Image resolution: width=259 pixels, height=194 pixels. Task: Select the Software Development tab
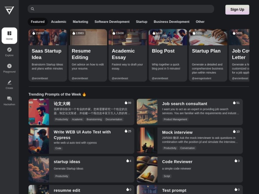[x=112, y=22]
